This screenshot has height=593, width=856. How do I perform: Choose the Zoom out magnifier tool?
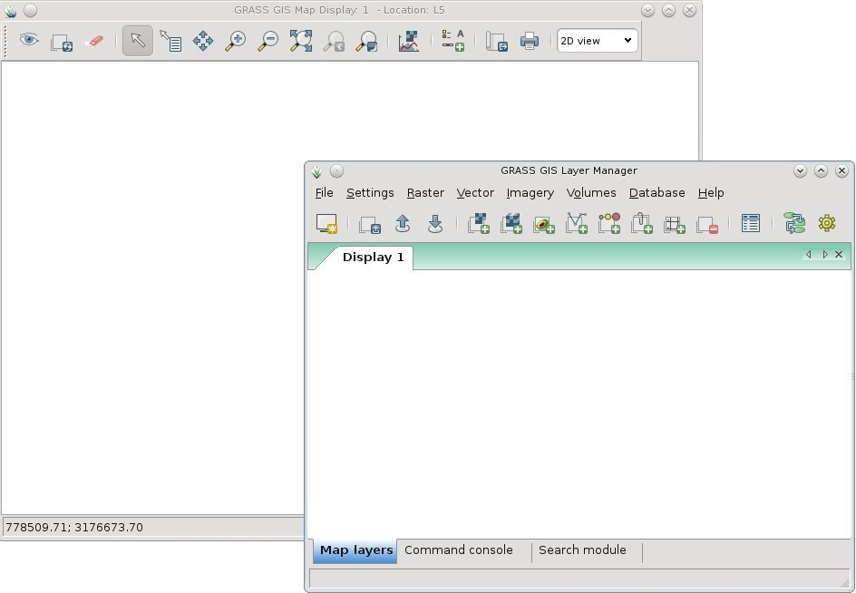tap(268, 41)
